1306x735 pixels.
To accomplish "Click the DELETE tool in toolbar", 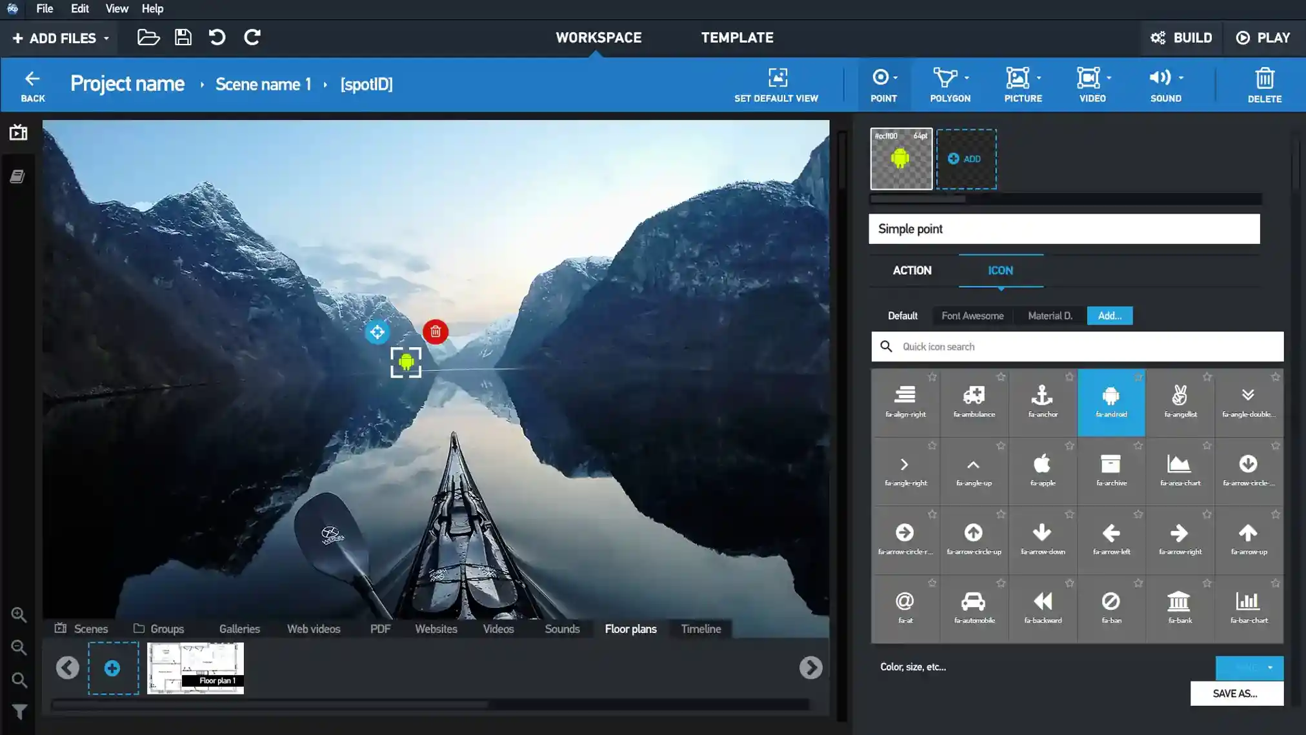I will [1264, 85].
